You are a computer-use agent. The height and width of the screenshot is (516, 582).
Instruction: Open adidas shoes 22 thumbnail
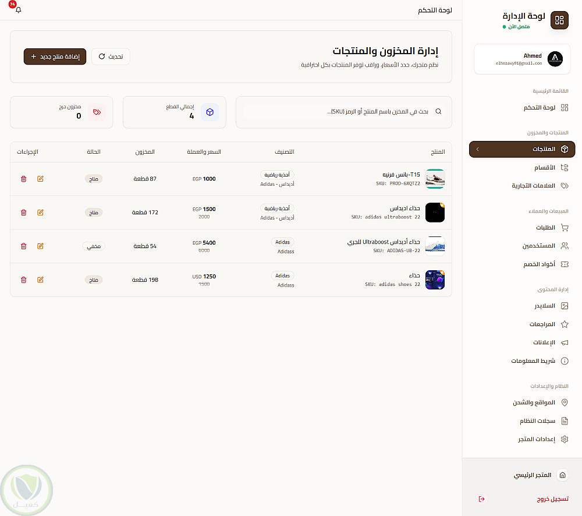click(x=435, y=280)
